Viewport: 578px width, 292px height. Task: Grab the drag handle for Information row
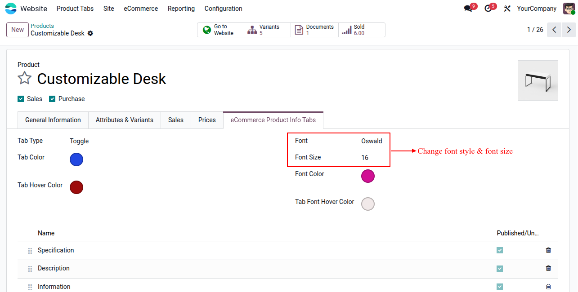pyautogui.click(x=30, y=287)
